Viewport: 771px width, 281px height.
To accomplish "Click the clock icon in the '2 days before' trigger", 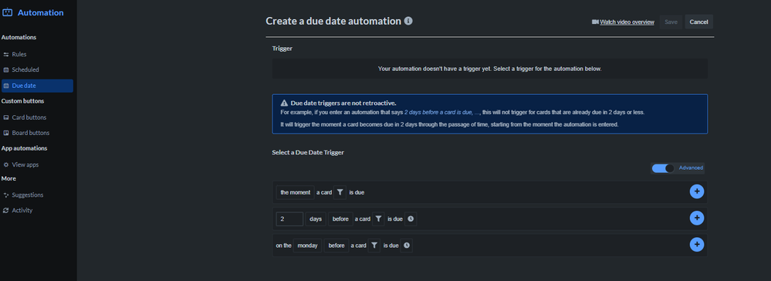I will coord(411,219).
